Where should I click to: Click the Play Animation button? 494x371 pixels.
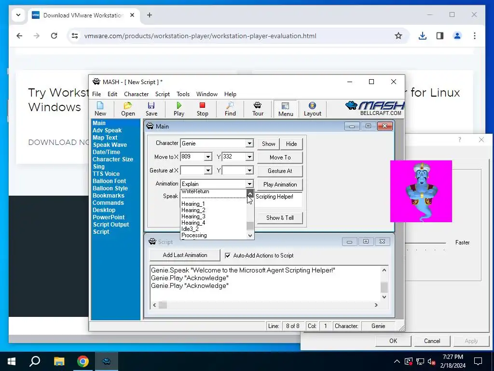coord(280,185)
